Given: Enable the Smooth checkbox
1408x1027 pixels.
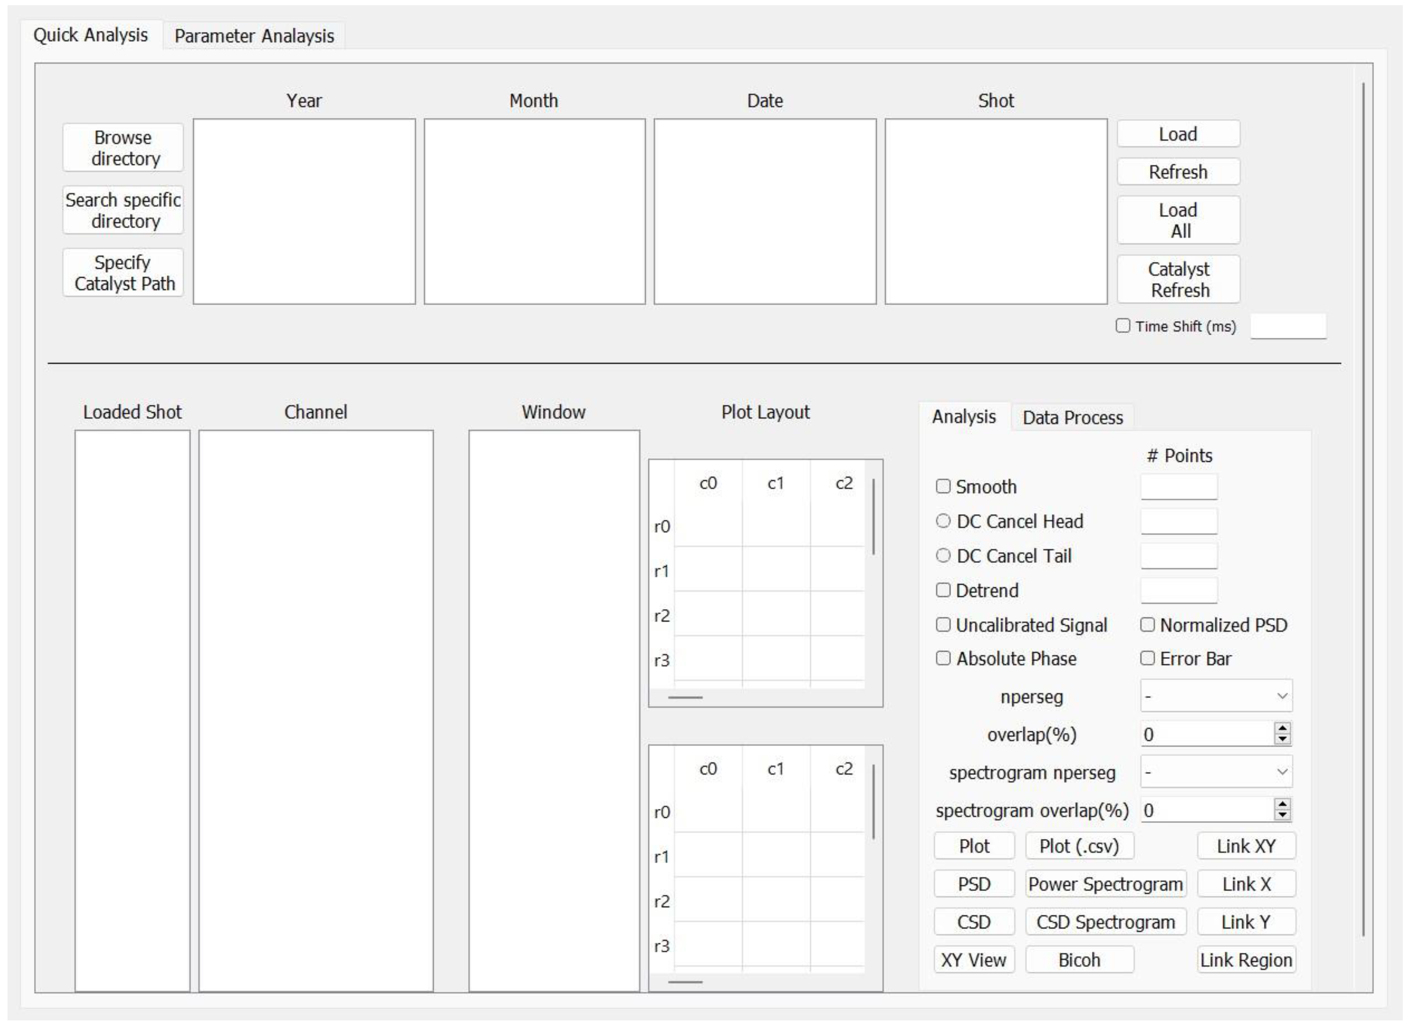Looking at the screenshot, I should pyautogui.click(x=943, y=486).
